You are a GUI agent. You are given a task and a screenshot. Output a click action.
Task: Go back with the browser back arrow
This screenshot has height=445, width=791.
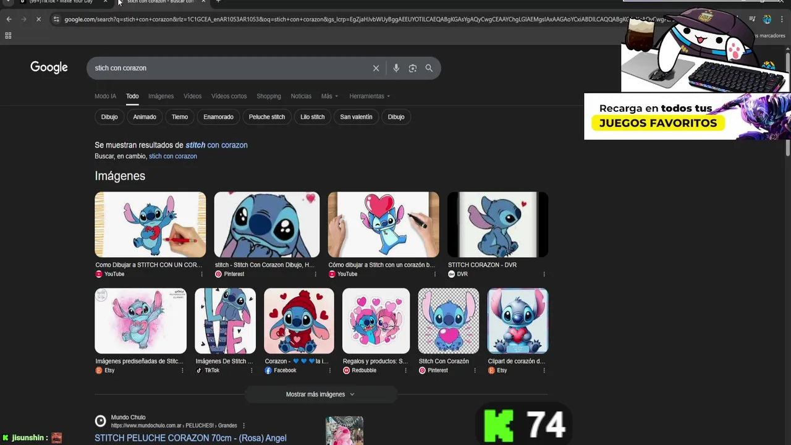point(9,19)
